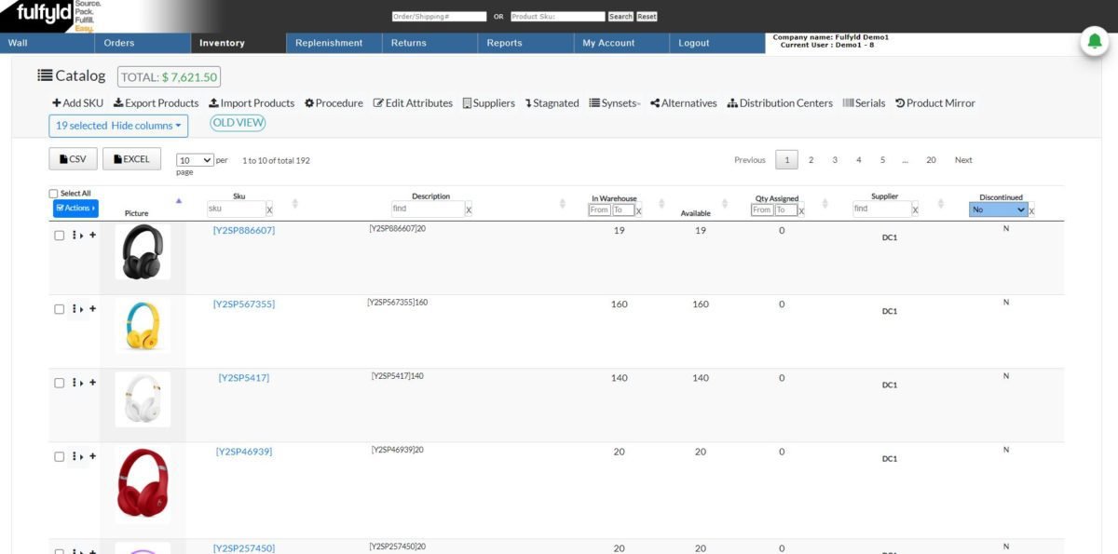
Task: Click the plus icon on row Y2SP5417
Action: [x=92, y=383]
